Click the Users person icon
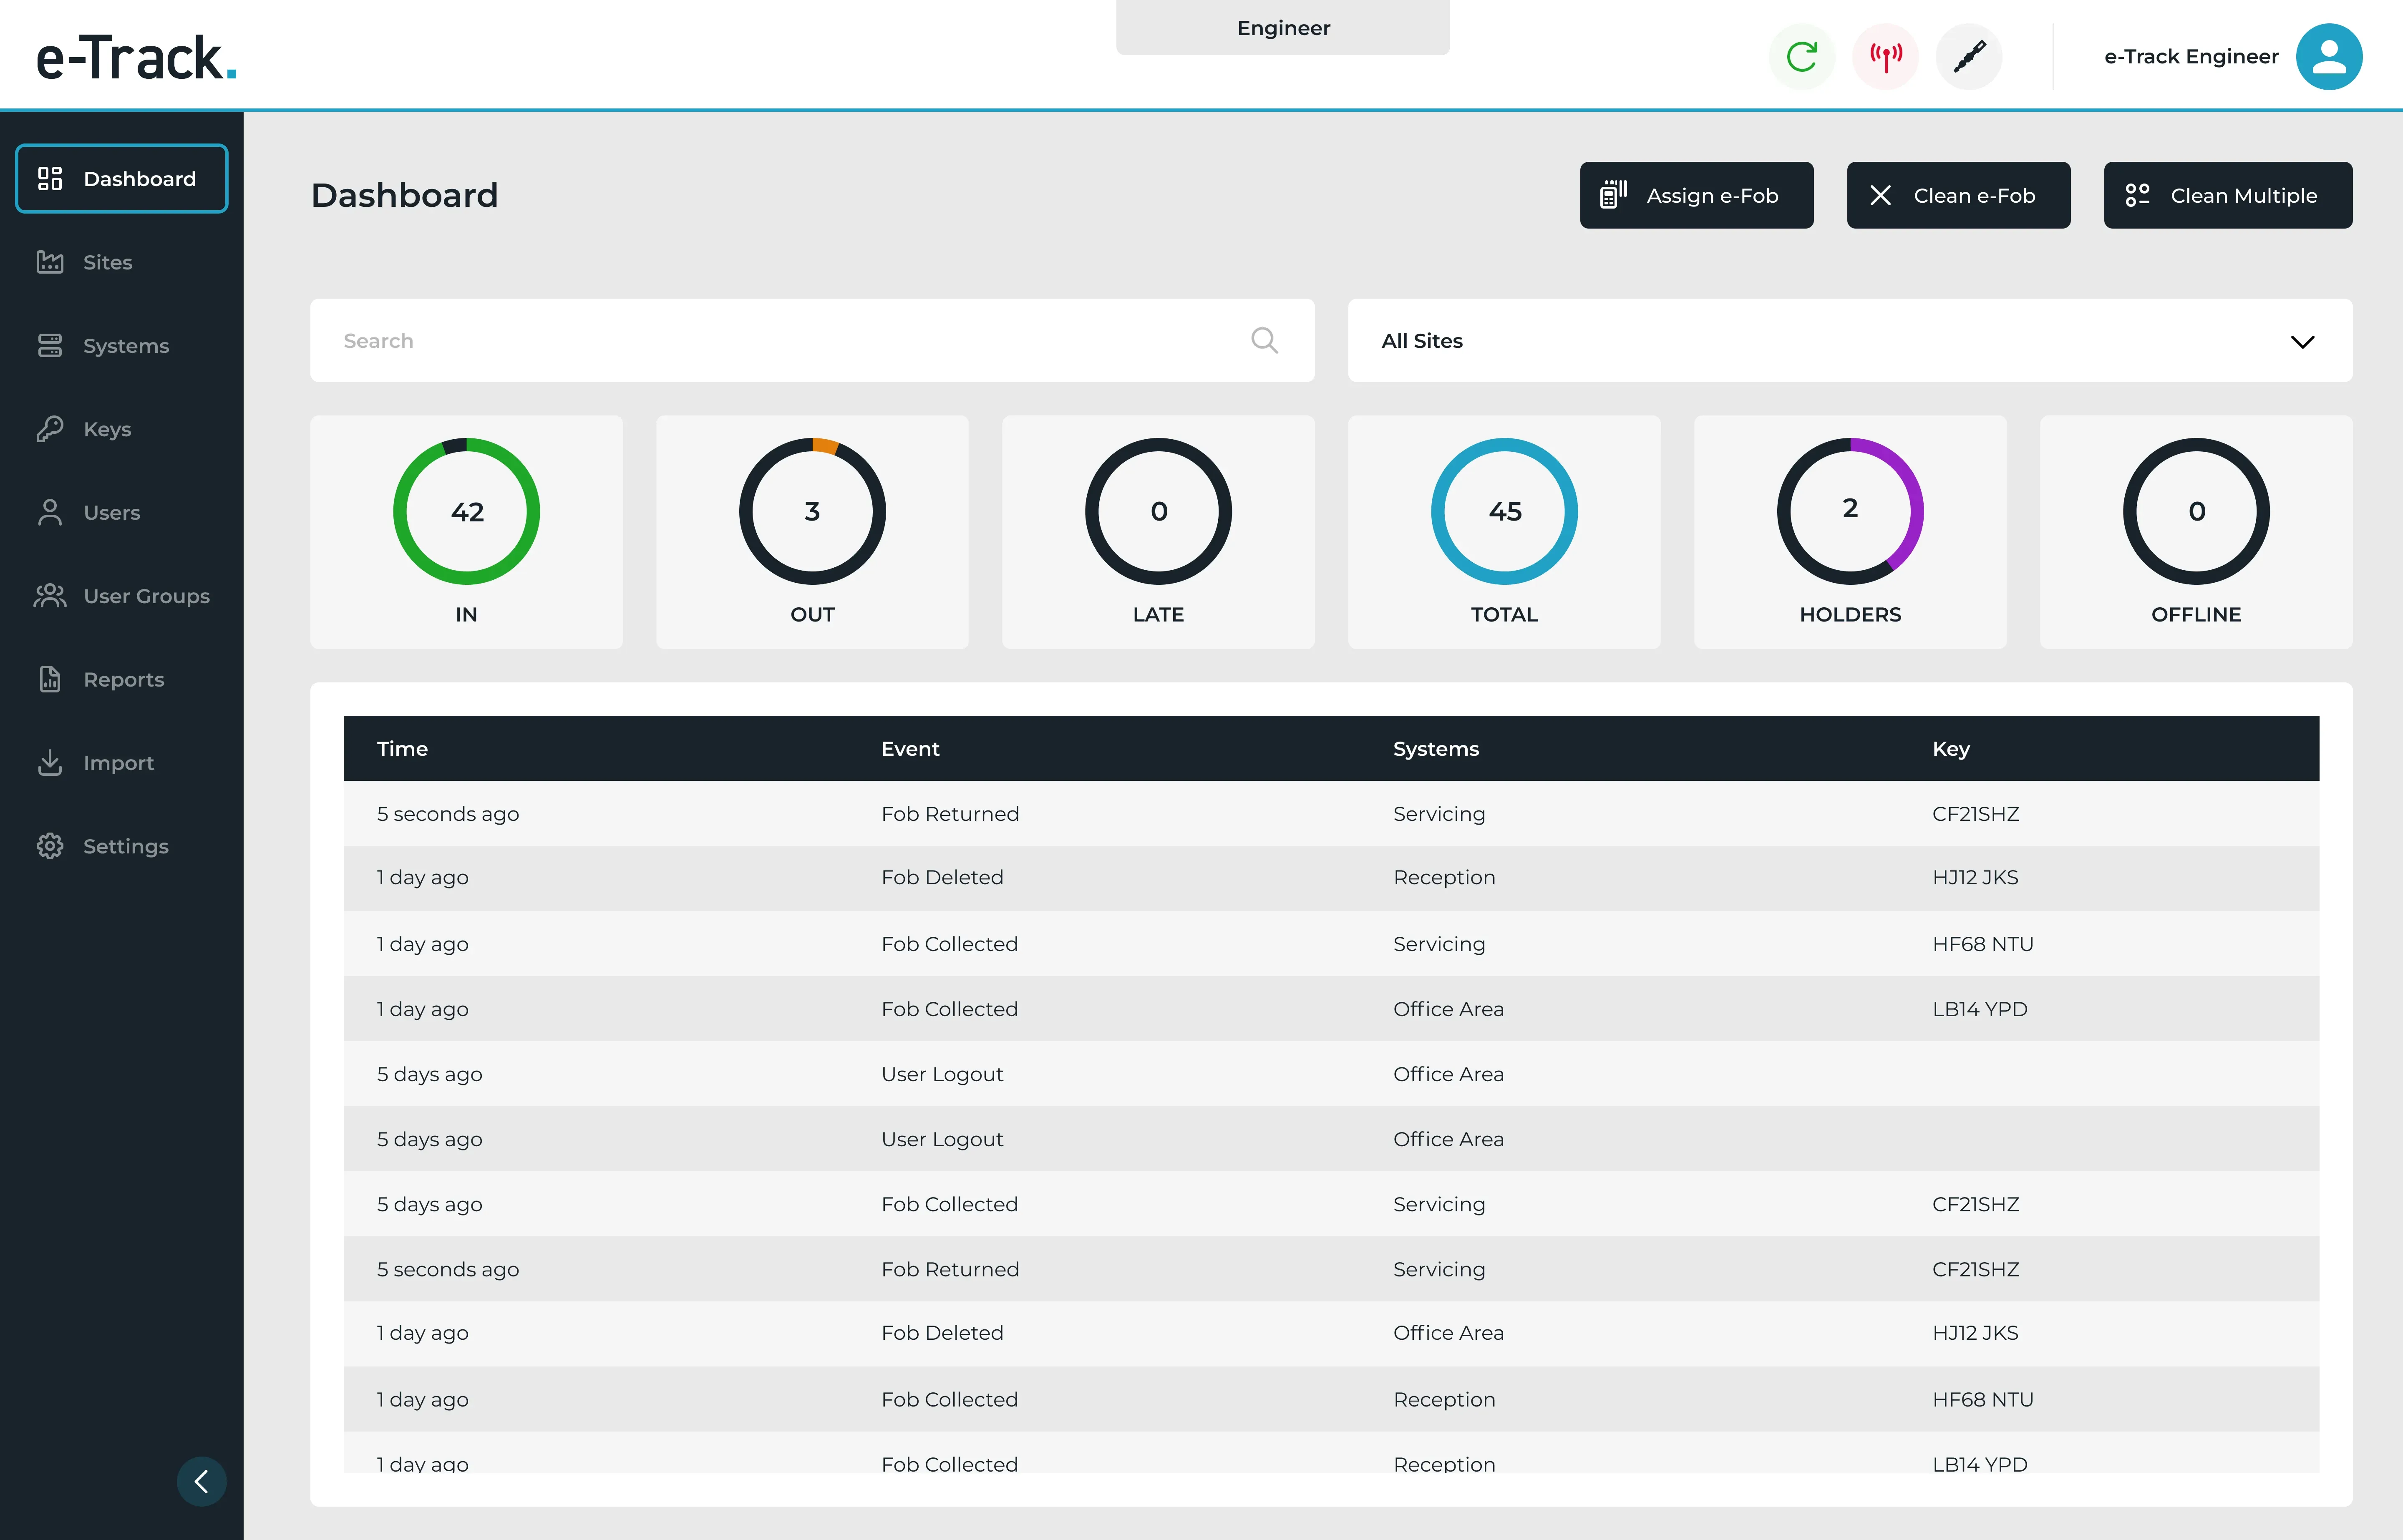The image size is (2403, 1540). click(50, 512)
